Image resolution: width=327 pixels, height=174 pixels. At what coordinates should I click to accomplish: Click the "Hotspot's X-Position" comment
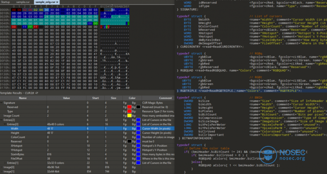[154, 146]
